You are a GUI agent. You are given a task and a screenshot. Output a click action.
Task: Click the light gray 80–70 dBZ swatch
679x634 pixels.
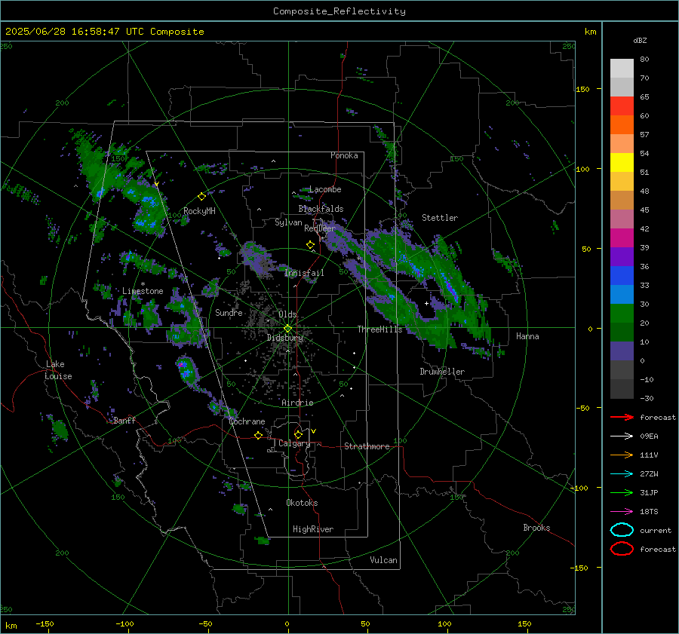(622, 69)
